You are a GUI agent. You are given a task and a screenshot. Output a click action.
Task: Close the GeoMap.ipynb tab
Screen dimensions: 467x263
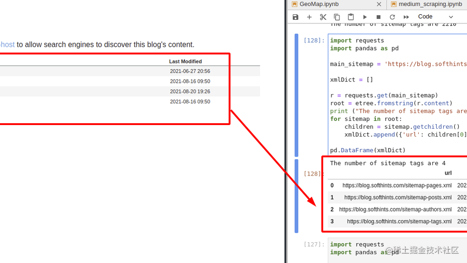(x=379, y=4)
